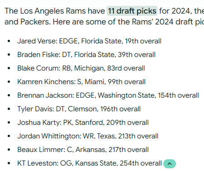The image size is (204, 171).
Task: Click the KT Leveston, Kansas State item
Action: pyautogui.click(x=90, y=163)
